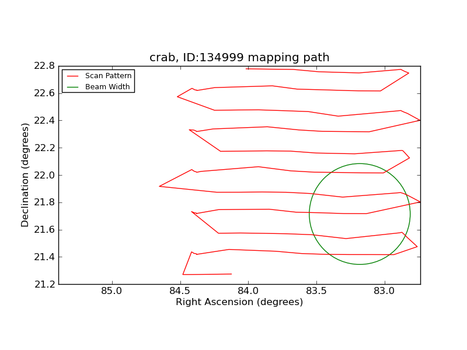
Task: Click the y-axis tick label 22.0
Action: pyautogui.click(x=44, y=176)
